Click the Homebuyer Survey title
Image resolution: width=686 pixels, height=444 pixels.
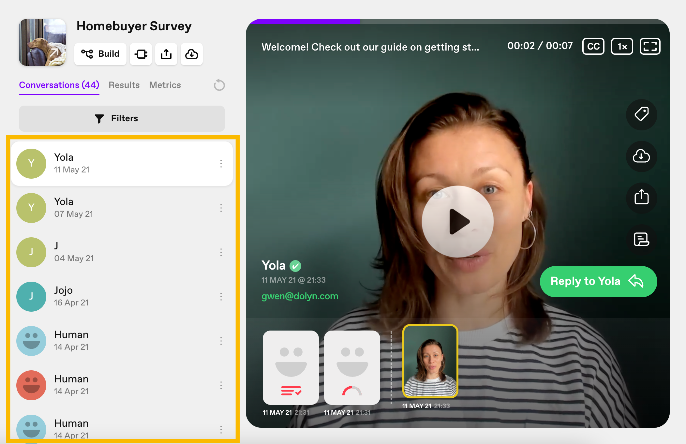click(134, 26)
